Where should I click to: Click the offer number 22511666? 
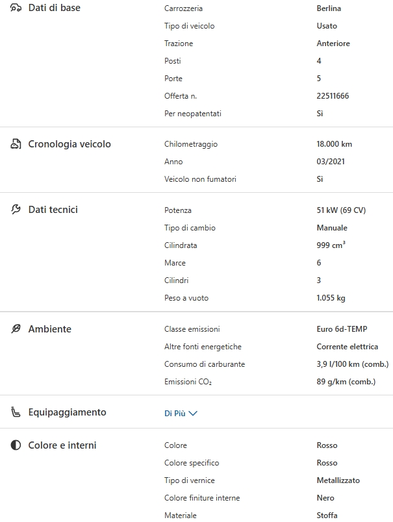point(333,96)
